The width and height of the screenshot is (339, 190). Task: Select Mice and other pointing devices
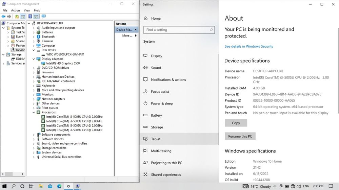[60, 90]
